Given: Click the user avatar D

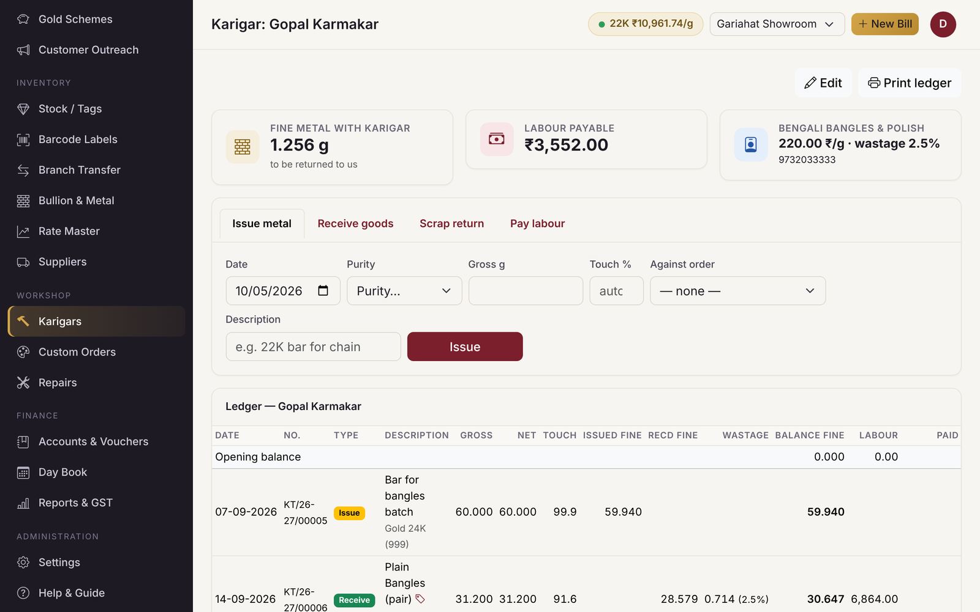Looking at the screenshot, I should click(x=943, y=24).
